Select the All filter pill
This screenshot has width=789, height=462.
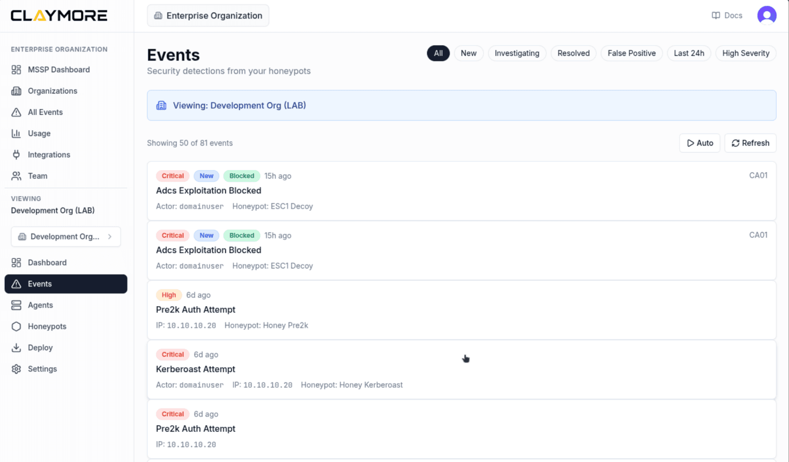point(438,53)
